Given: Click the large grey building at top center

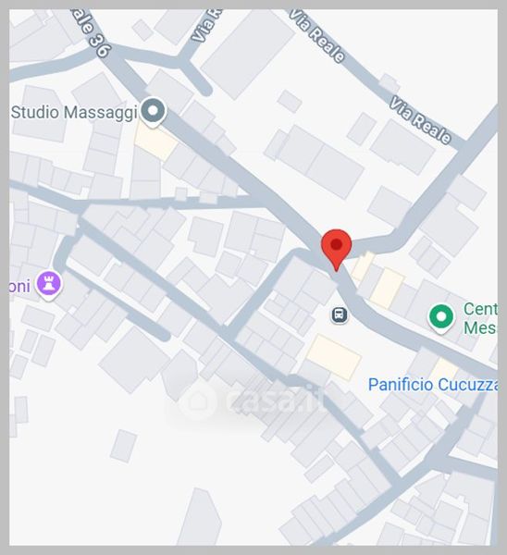Looking at the screenshot, I should [x=248, y=53].
